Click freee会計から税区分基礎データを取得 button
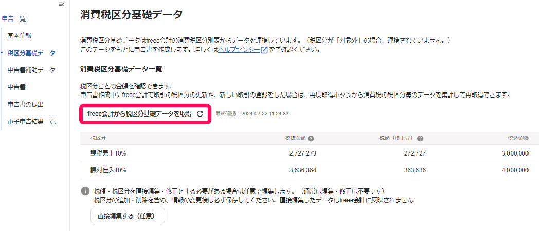 point(145,114)
